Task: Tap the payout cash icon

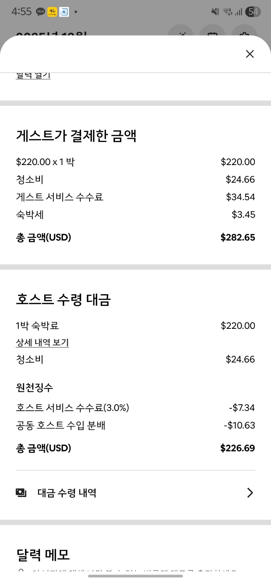Action: [21, 493]
